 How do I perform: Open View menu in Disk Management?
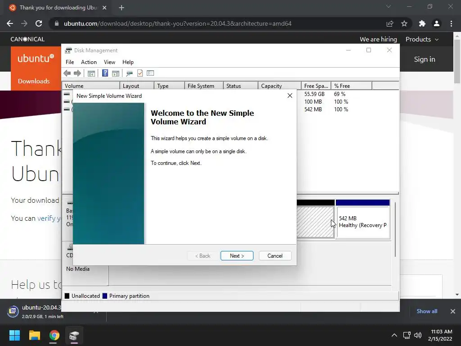point(109,62)
